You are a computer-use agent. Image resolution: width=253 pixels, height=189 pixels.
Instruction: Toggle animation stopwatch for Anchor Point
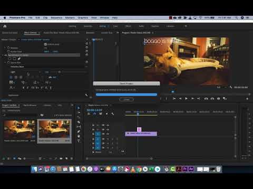tap(8, 51)
